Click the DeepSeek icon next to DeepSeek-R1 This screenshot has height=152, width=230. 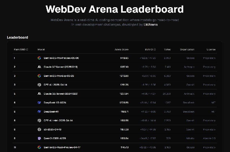[39, 112]
